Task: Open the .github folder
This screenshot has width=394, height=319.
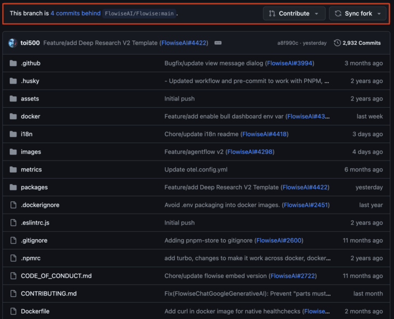Action: click(x=31, y=63)
